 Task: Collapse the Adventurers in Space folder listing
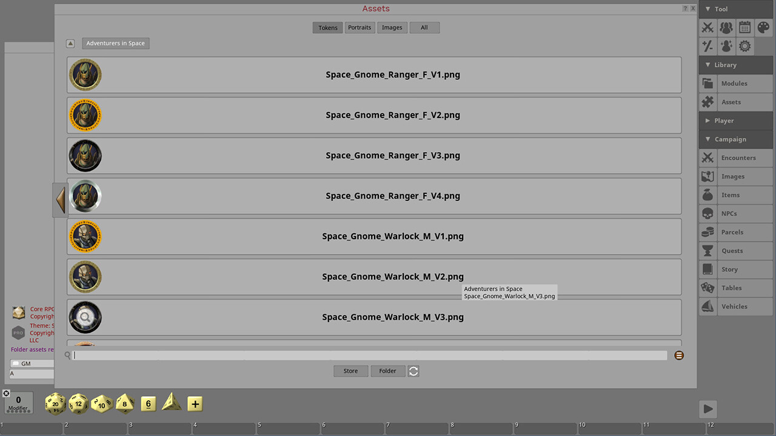(x=70, y=43)
